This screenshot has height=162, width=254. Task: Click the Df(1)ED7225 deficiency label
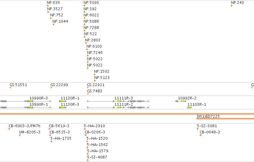tap(208, 116)
